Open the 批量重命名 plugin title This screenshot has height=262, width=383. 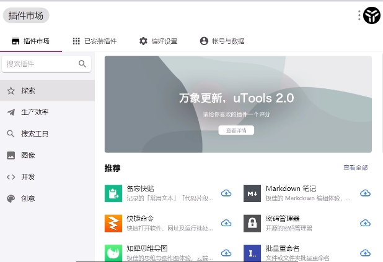click(283, 248)
